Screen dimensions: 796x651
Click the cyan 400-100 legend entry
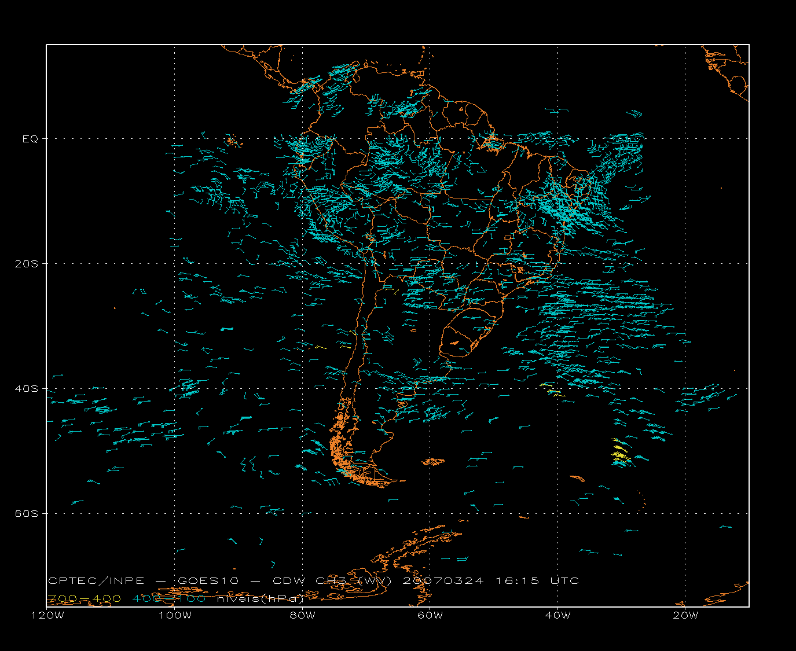point(169,598)
